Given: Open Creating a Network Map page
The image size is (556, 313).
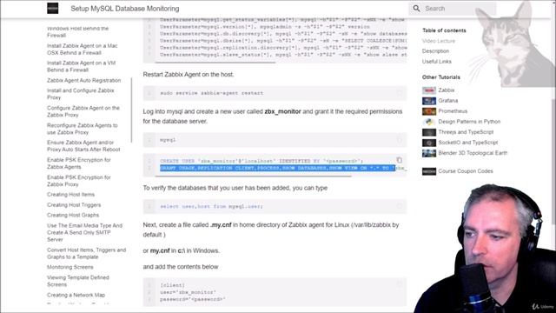Looking at the screenshot, I should (76, 295).
